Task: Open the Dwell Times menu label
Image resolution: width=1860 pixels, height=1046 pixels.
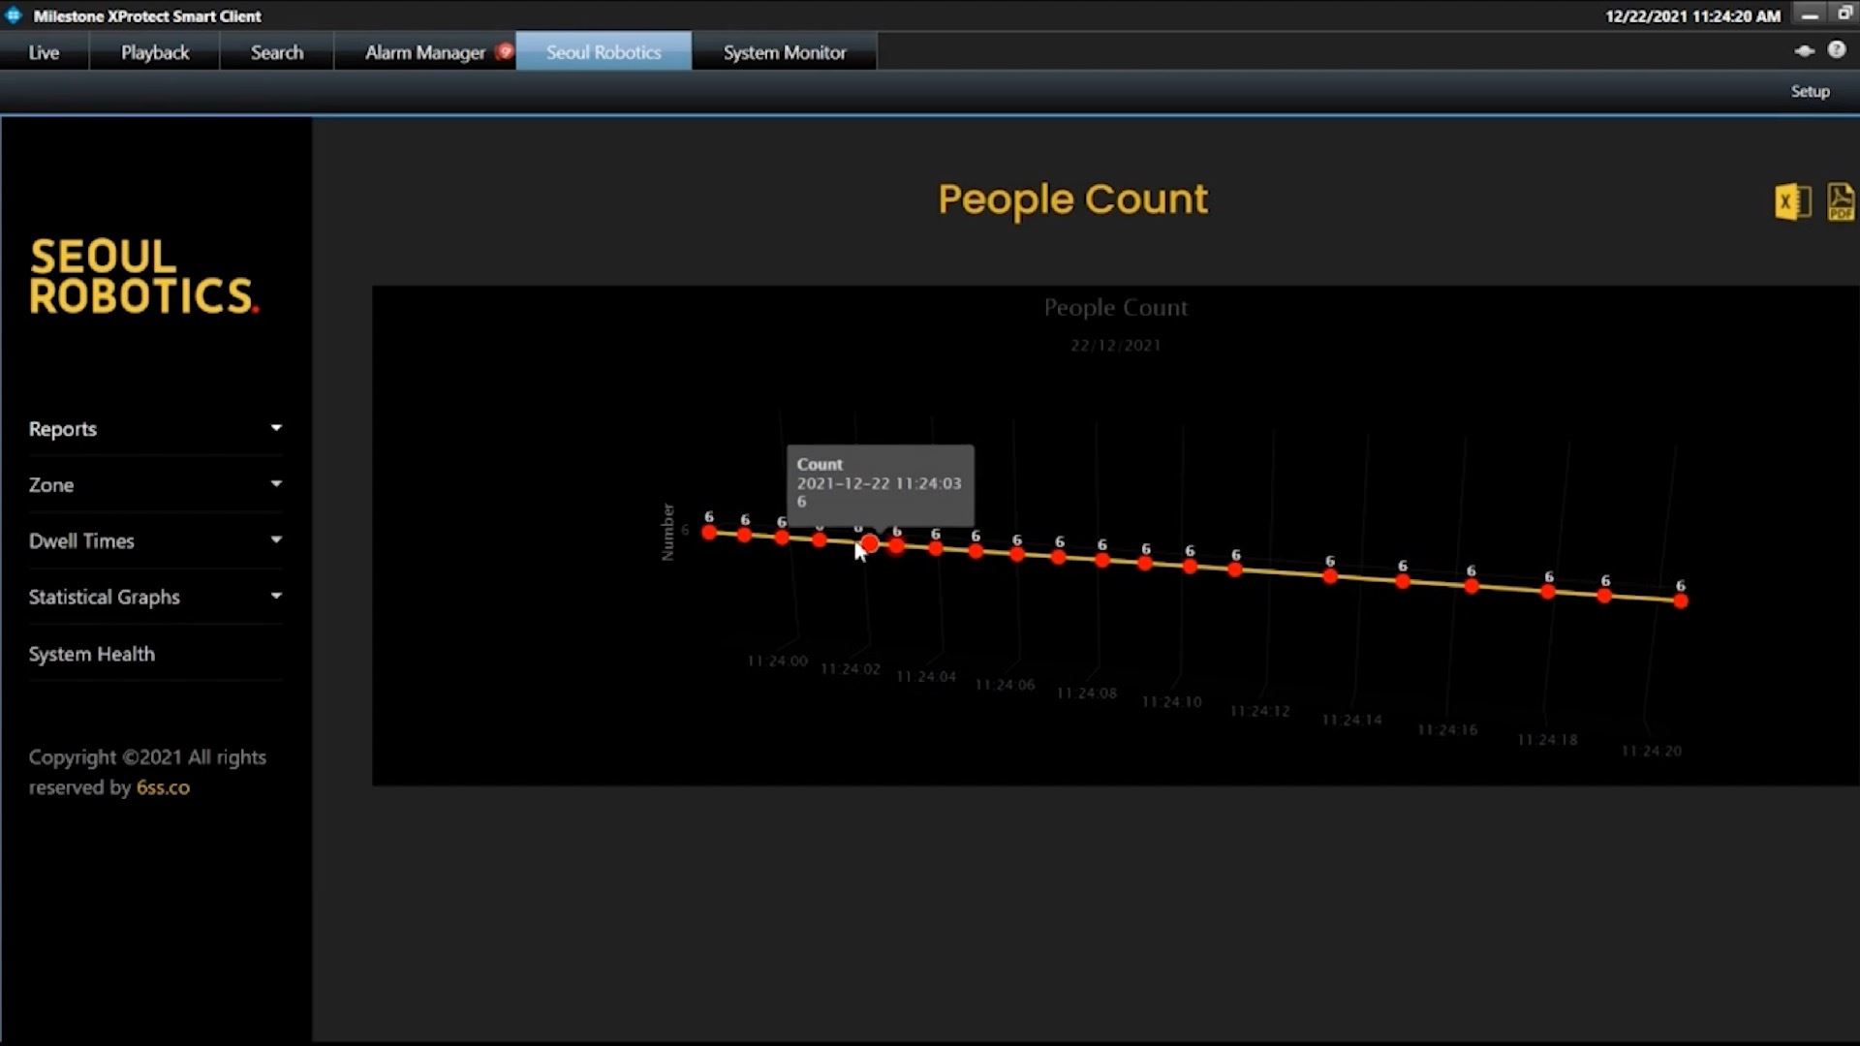Action: [x=81, y=540]
